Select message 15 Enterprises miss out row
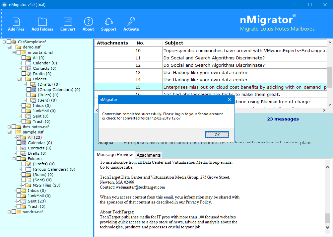The image size is (333, 237). tap(211, 87)
